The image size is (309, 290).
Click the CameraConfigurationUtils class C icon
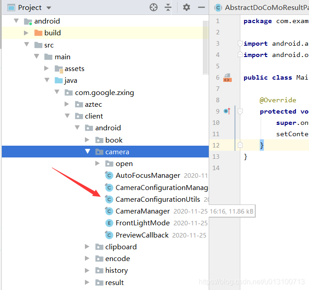pos(109,200)
